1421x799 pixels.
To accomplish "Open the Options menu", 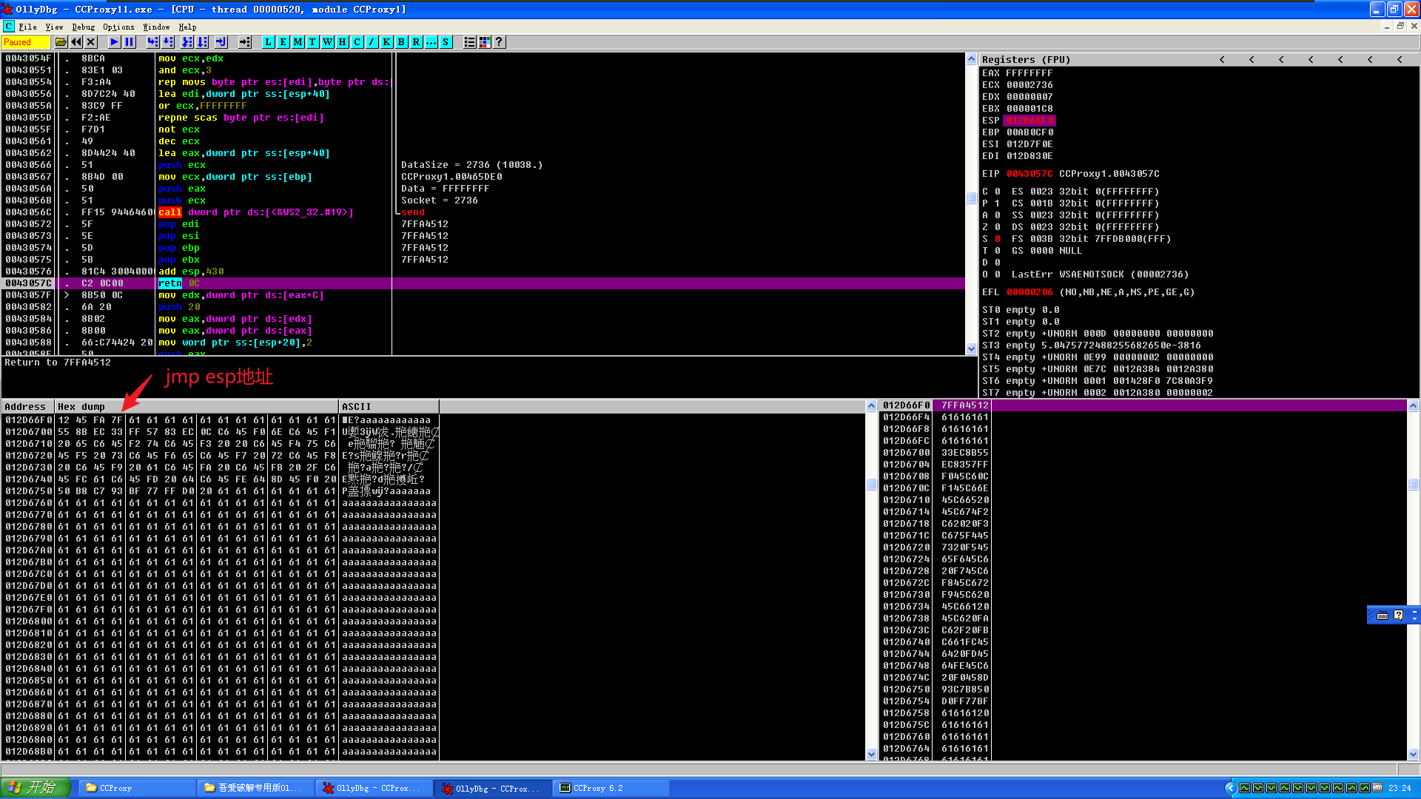I will point(118,27).
